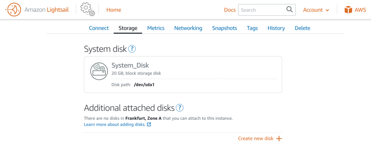This screenshot has height=158, width=371.
Task: Click the Home link in header
Action: click(113, 10)
